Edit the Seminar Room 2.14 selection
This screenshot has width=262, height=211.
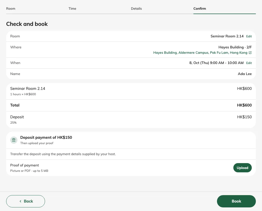[249, 36]
